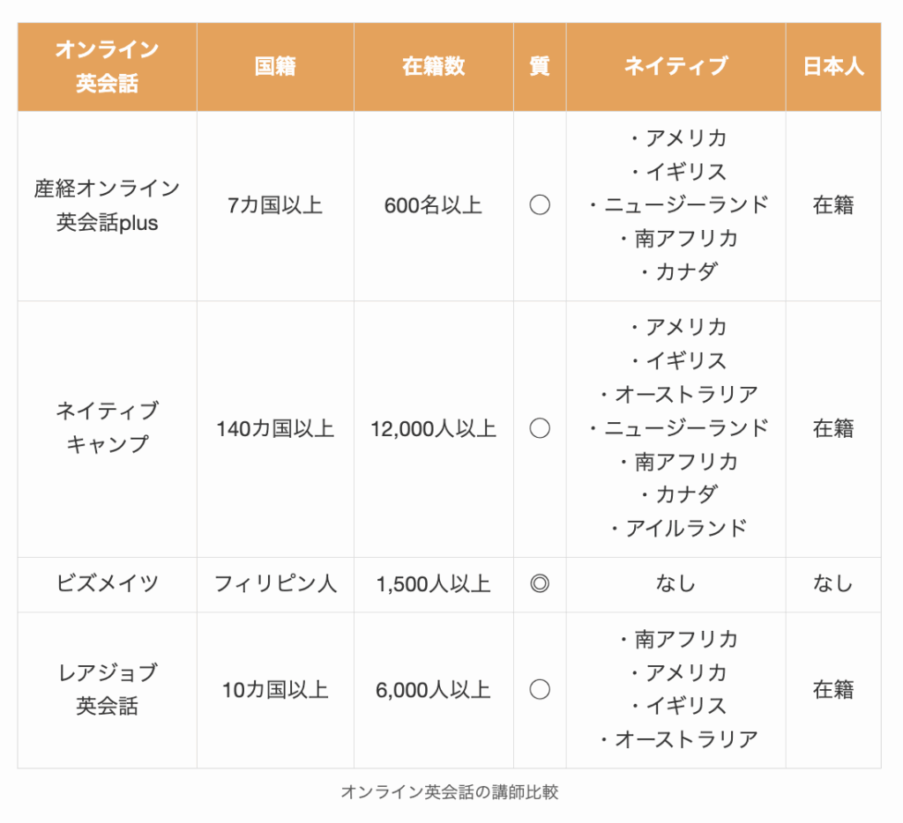Click the フィリピン人 cell
This screenshot has height=823, width=903.
(275, 583)
